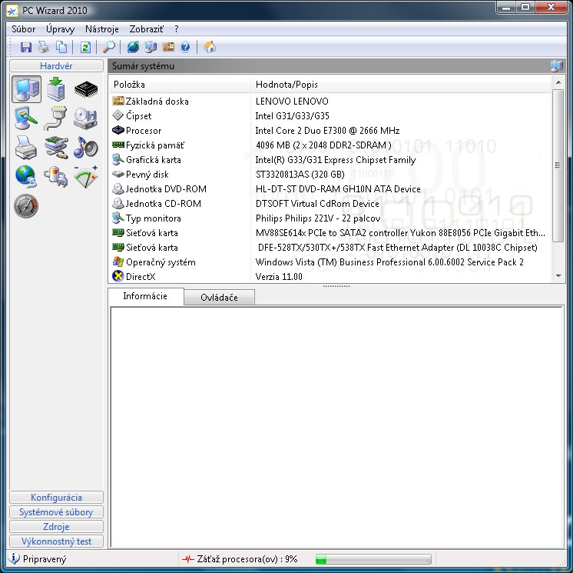573x573 pixels.
Task: Click the computer network toolbar icon
Action: (x=151, y=47)
